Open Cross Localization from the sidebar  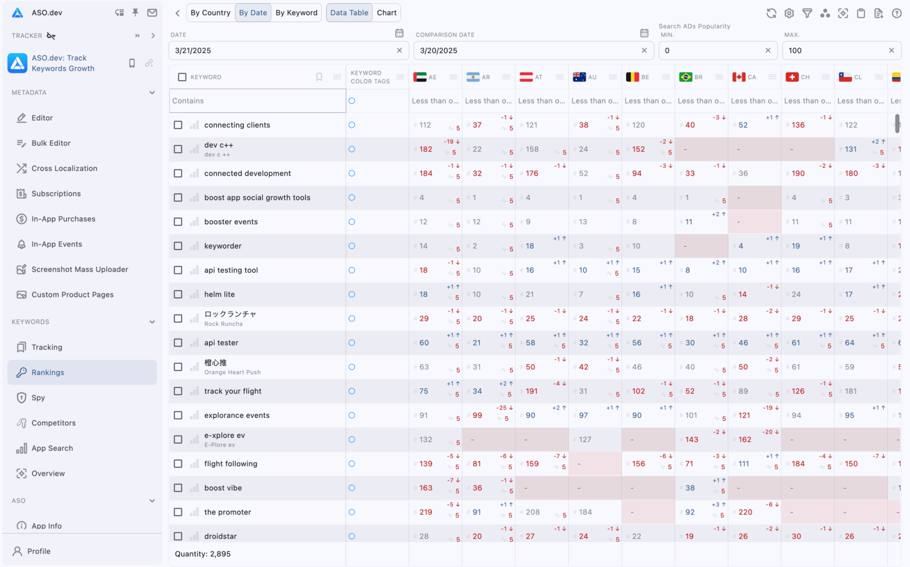coord(64,169)
